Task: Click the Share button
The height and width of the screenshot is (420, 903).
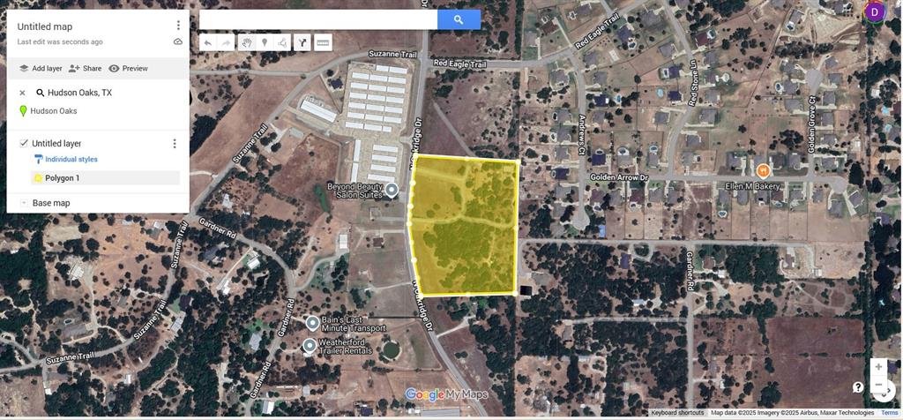Action: [x=85, y=68]
